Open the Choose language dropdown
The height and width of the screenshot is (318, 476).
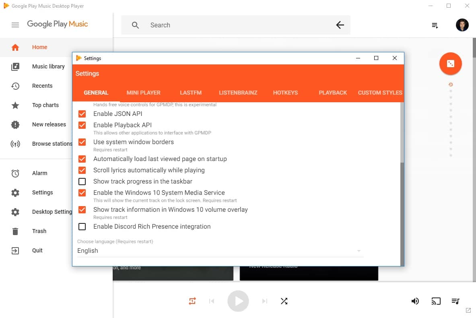[220, 251]
